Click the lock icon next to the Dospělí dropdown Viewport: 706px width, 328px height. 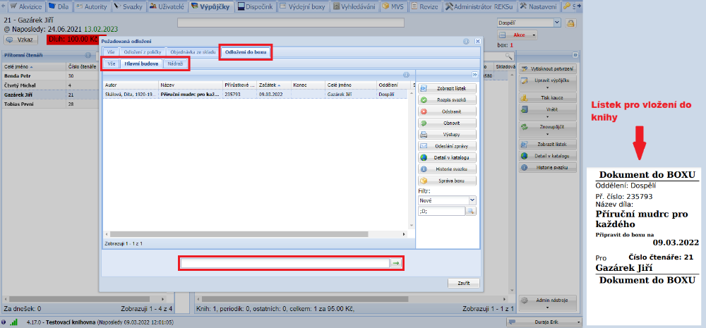[x=571, y=23]
